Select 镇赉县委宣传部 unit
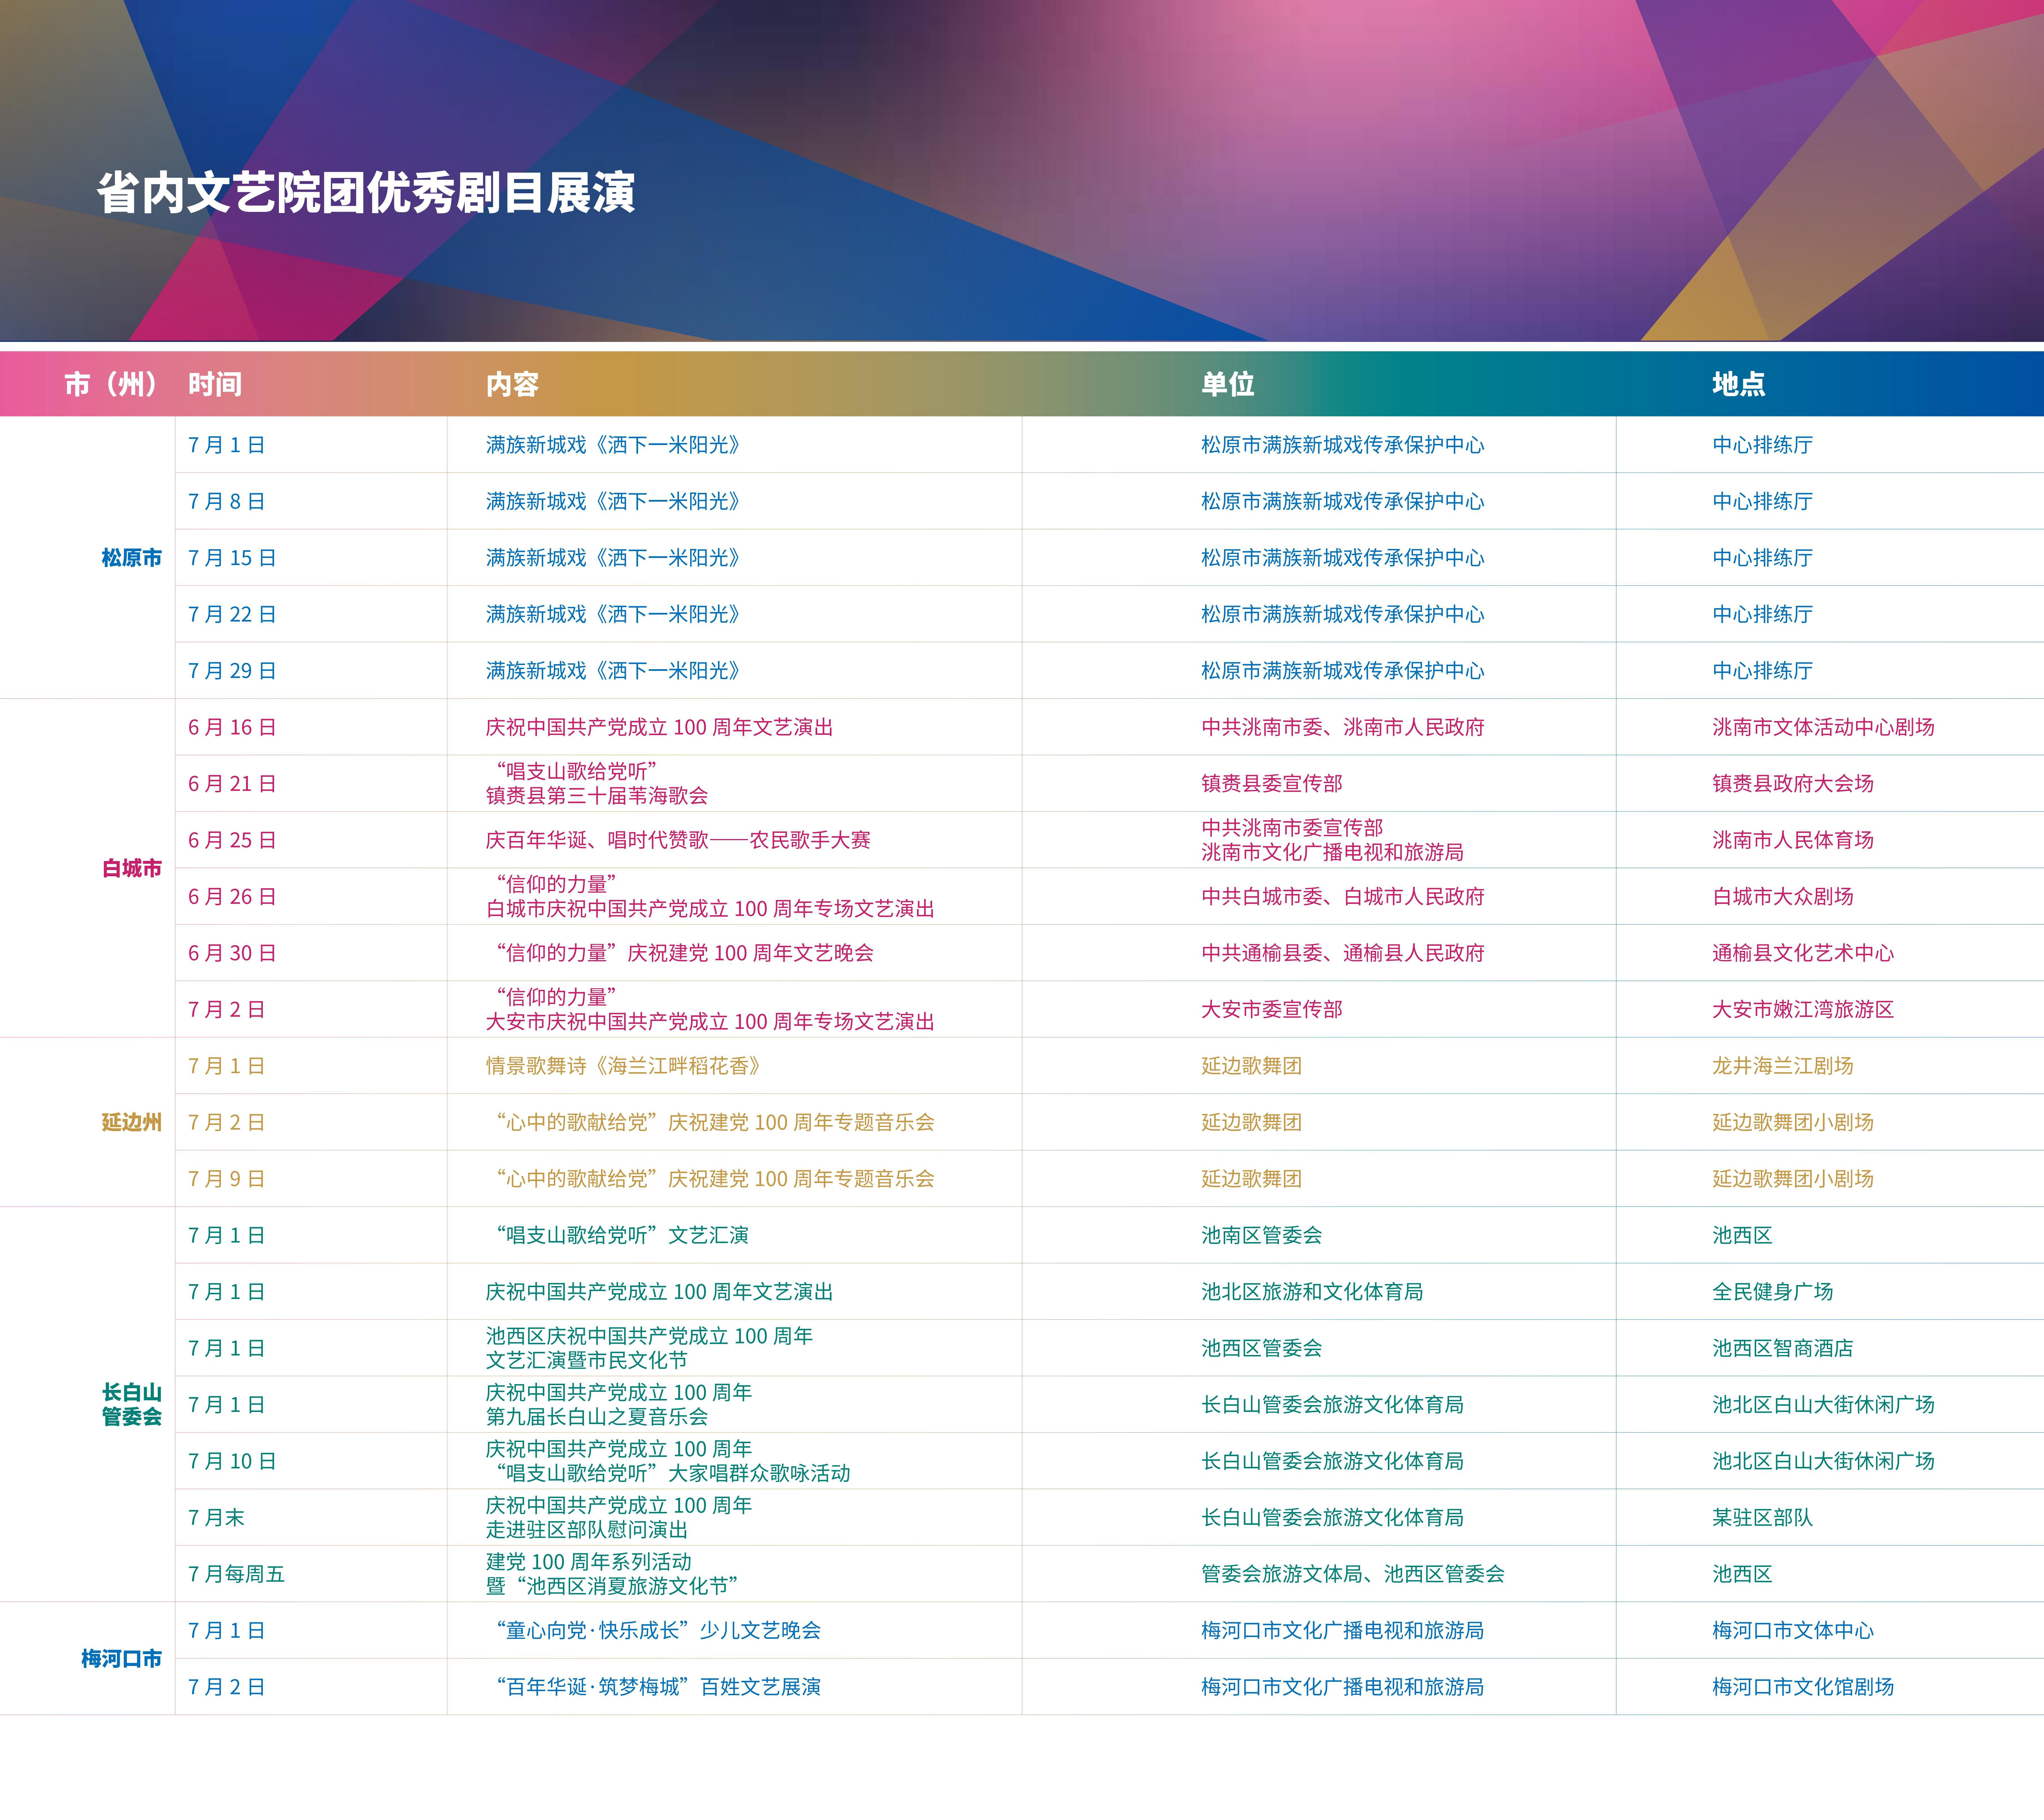 point(1272,784)
